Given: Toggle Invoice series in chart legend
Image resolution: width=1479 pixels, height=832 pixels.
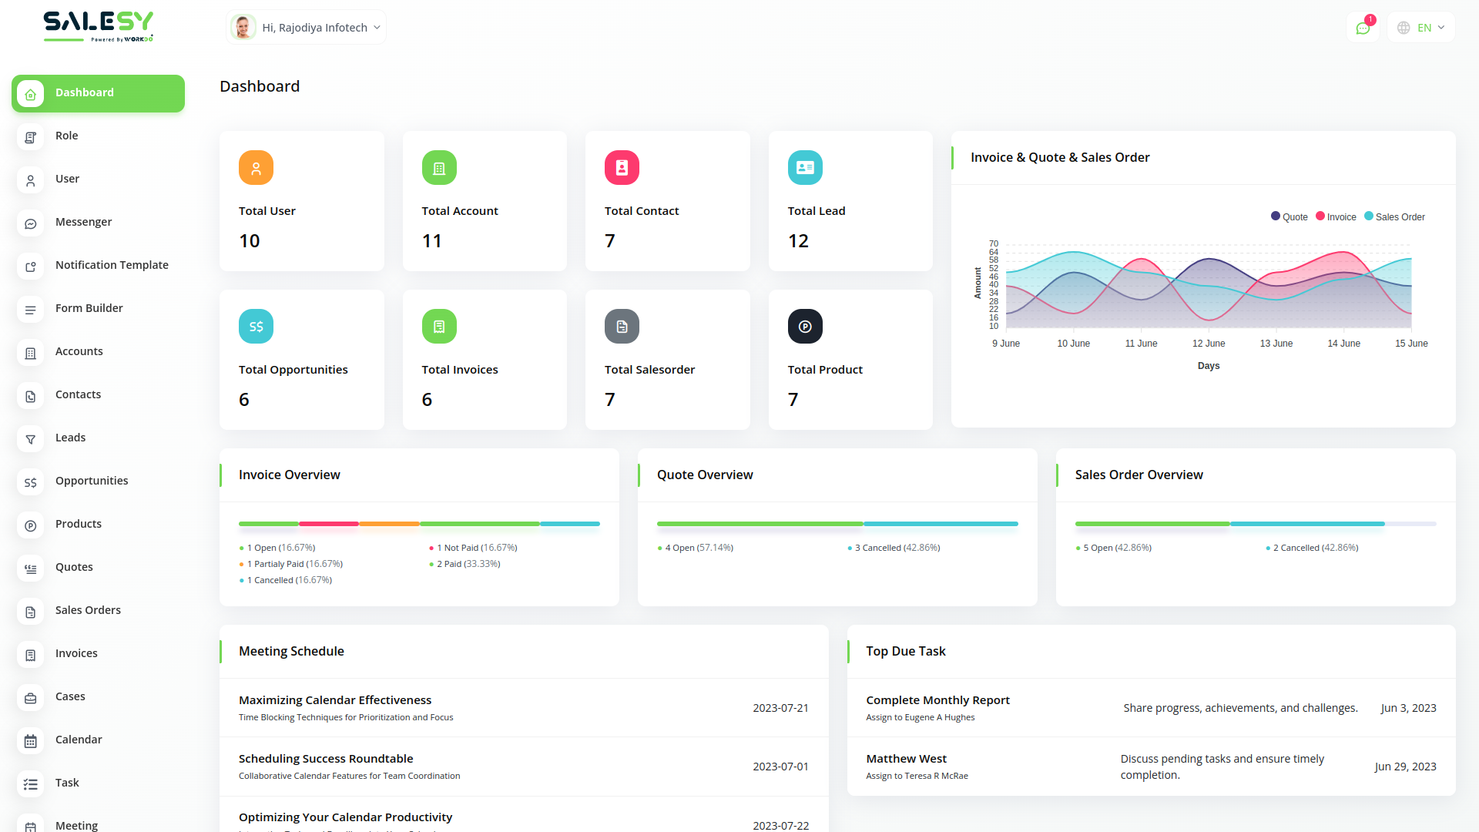Looking at the screenshot, I should tap(1336, 217).
